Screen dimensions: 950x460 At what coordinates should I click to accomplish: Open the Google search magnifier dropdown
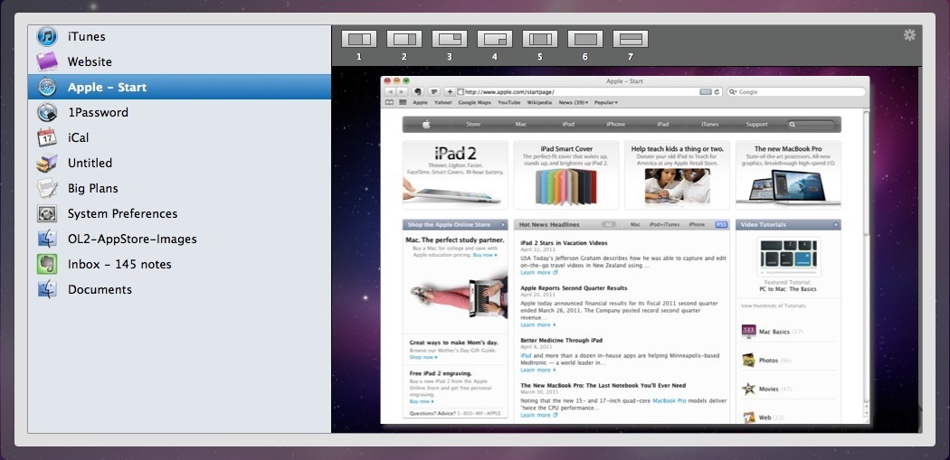point(733,92)
